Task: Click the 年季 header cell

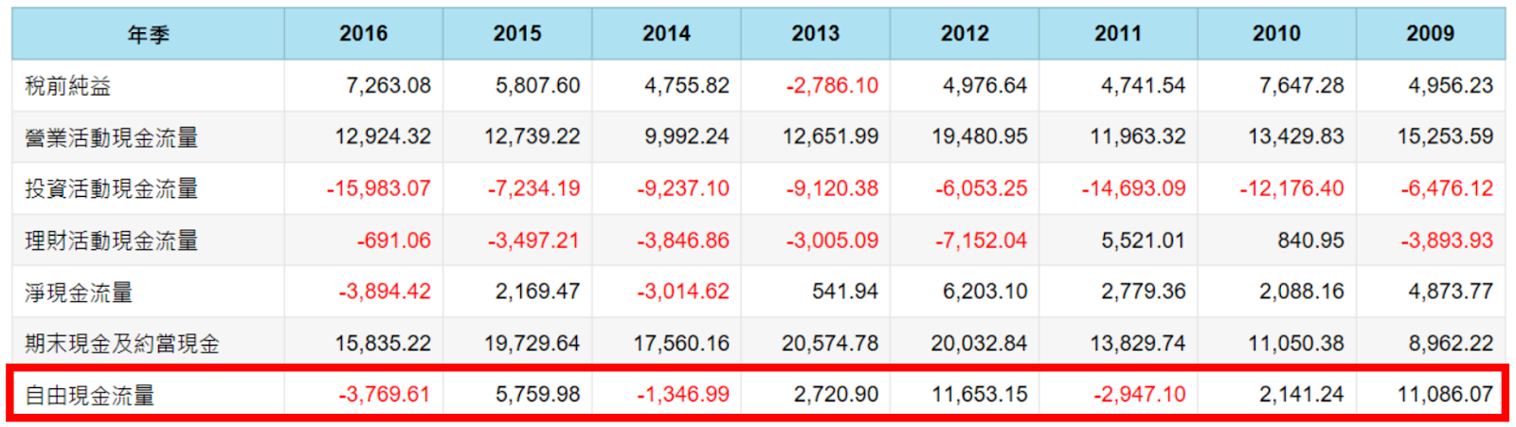Action: click(148, 34)
